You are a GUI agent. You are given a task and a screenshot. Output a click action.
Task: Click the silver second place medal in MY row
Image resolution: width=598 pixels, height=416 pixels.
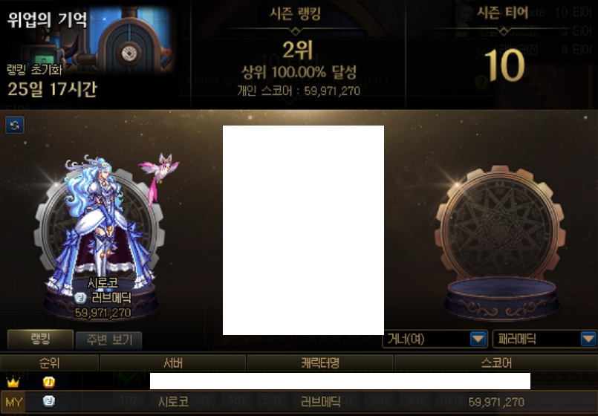click(49, 401)
